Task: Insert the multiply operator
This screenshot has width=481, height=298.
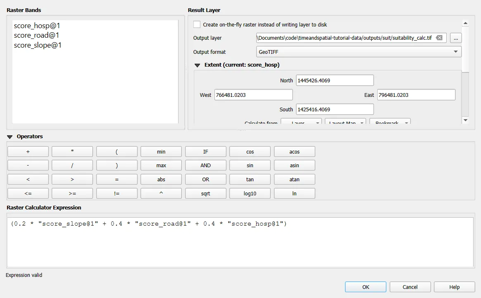Action: [x=72, y=151]
